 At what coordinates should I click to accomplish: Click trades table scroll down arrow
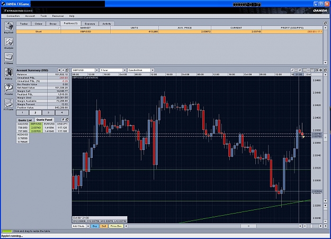325,63
